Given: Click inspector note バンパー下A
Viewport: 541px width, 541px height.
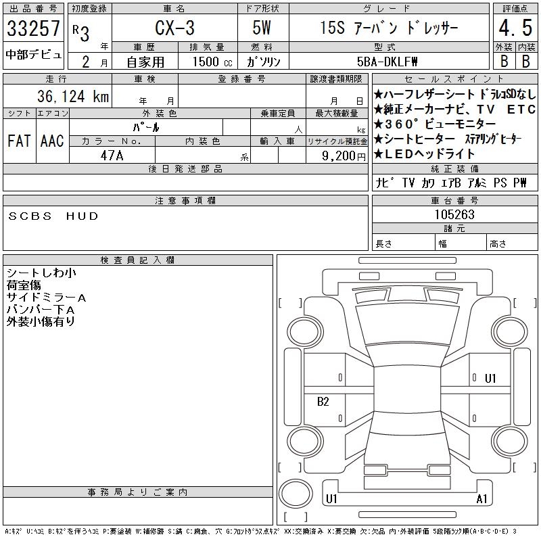Looking at the screenshot, I should point(41,310).
